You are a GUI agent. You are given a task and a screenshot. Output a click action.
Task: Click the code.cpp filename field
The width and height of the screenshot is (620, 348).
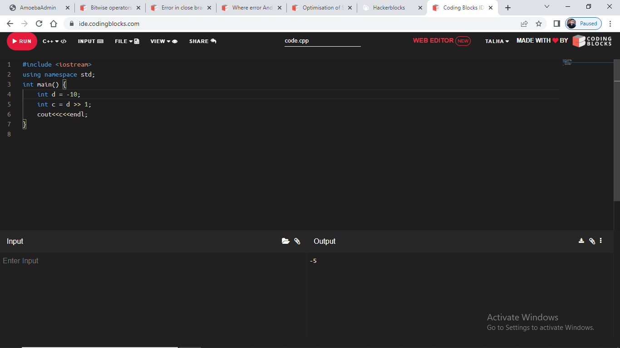[322, 41]
